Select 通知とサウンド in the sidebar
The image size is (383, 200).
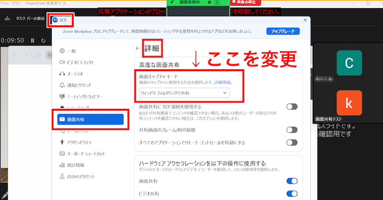click(x=77, y=85)
